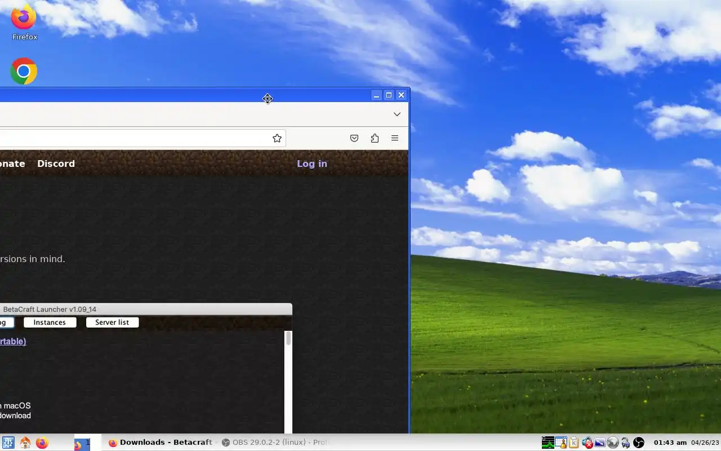The image size is (721, 451).
Task: Switch to virtual desktop 1 pager
Action: (82, 444)
